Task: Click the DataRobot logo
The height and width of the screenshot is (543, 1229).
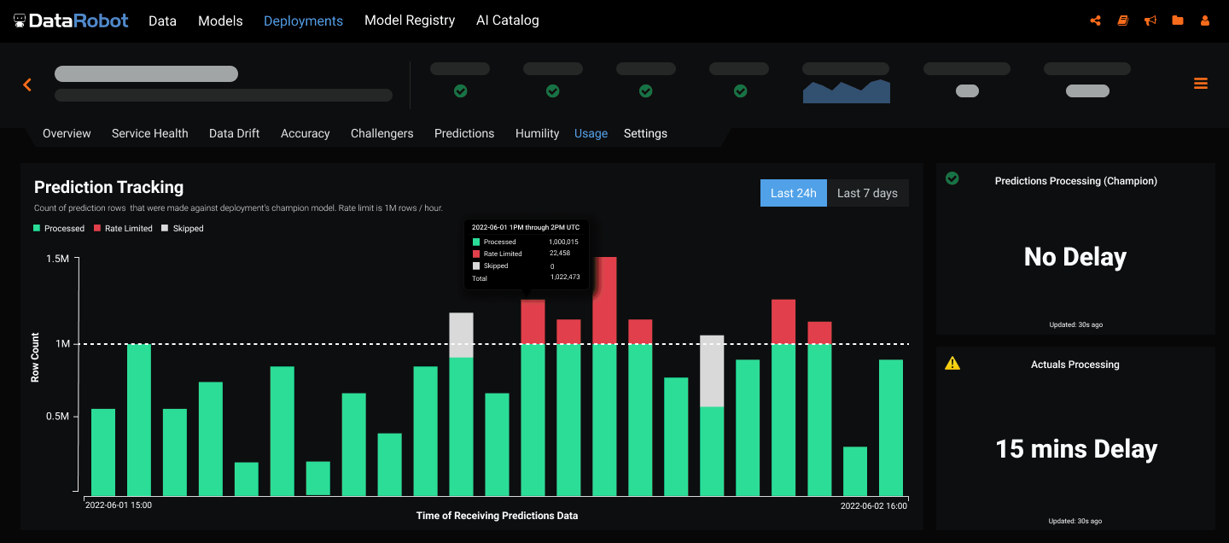Action: click(x=71, y=20)
